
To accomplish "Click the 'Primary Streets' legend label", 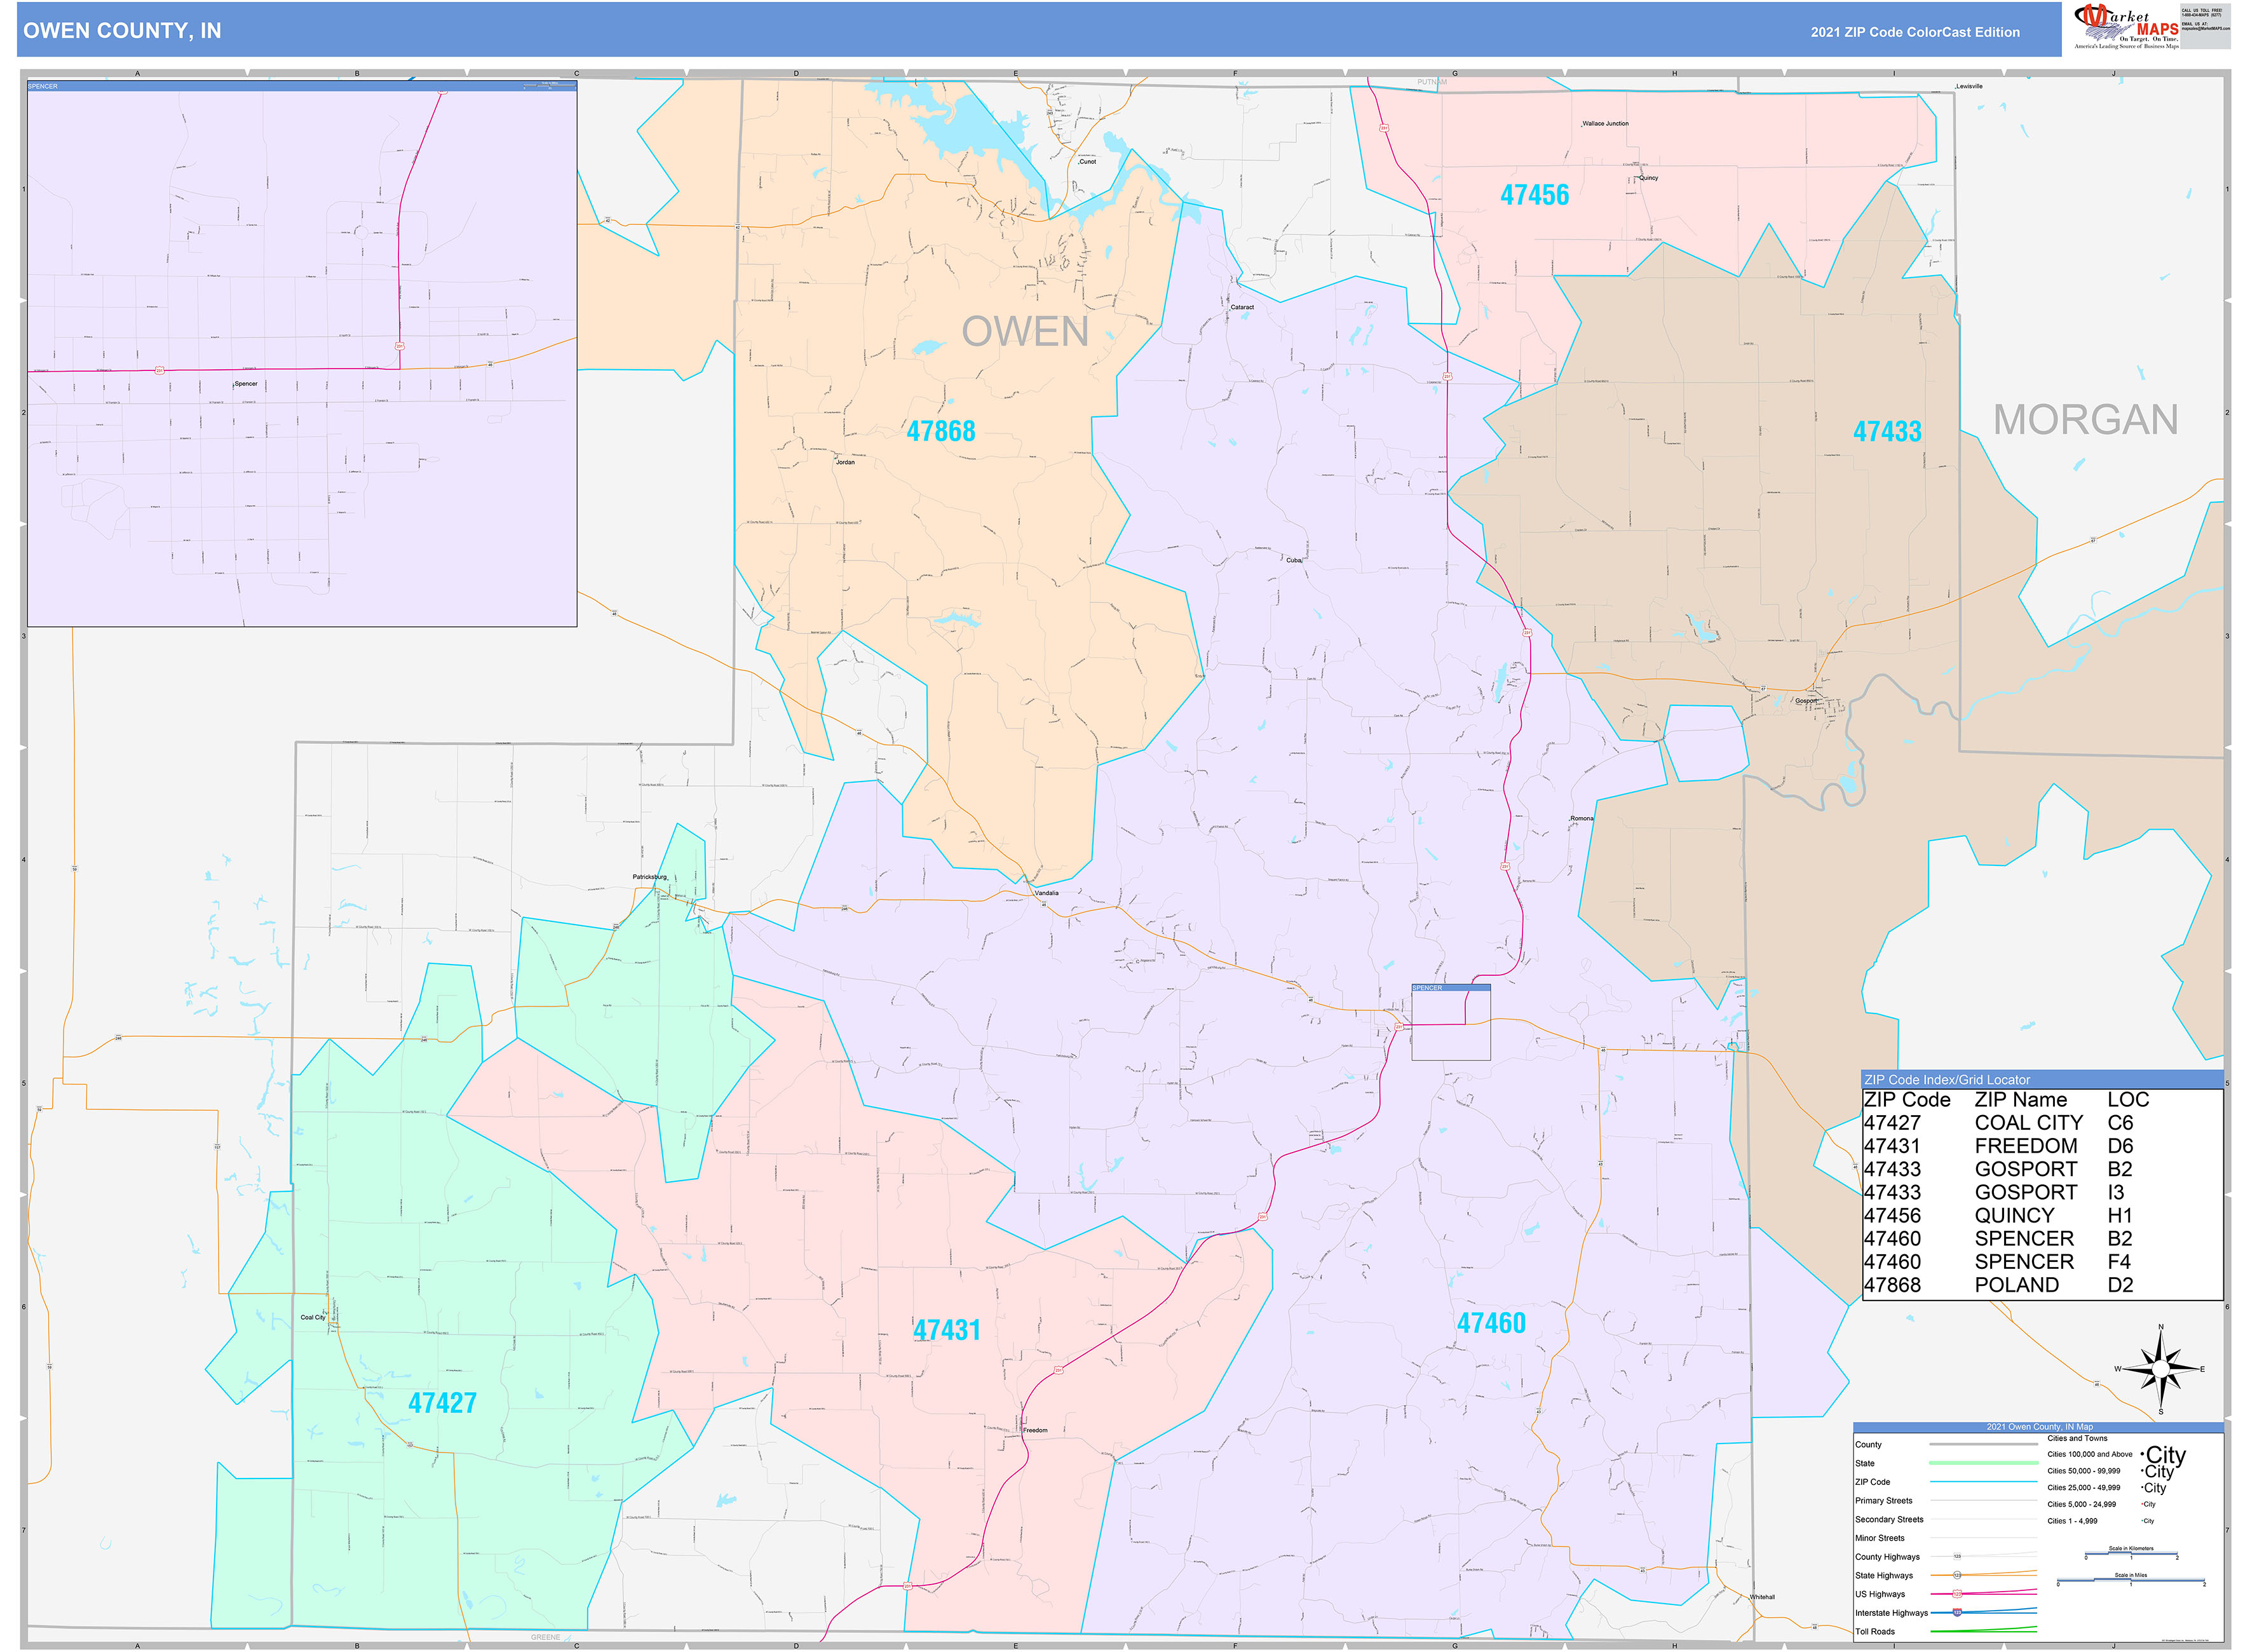I will (1884, 1501).
